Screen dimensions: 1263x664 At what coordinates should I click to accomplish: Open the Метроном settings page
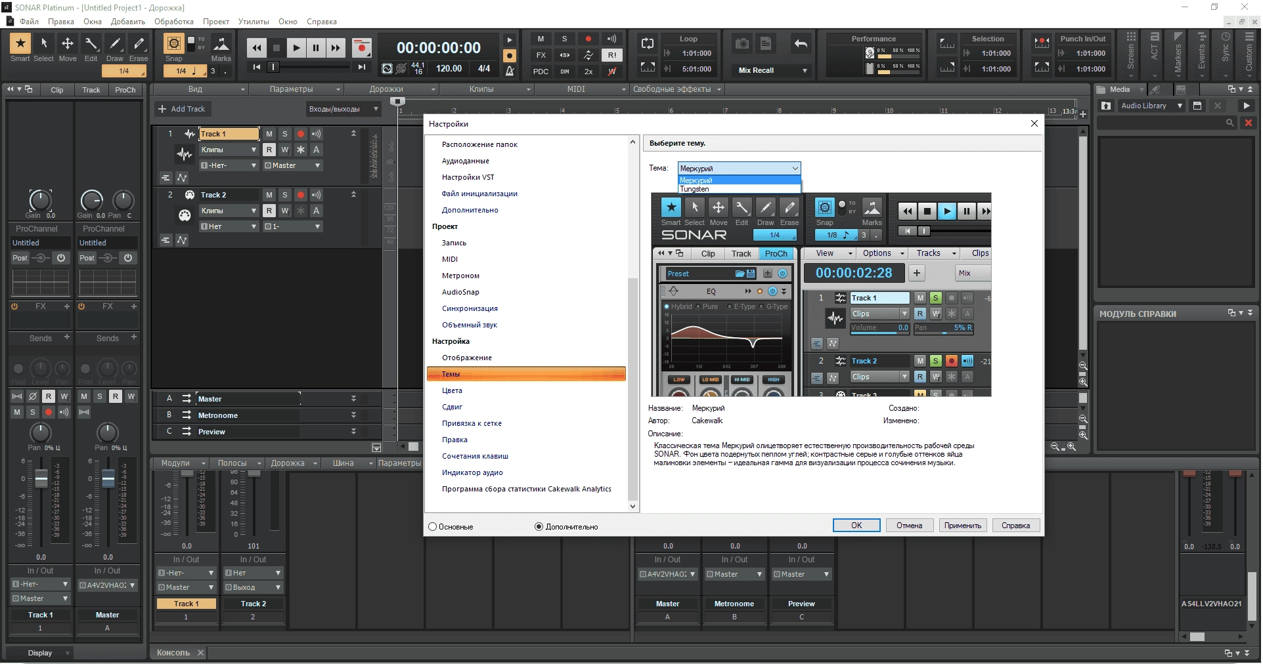coord(461,276)
